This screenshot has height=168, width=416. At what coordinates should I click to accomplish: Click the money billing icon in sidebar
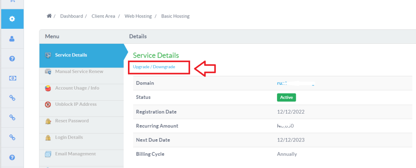(x=12, y=78)
